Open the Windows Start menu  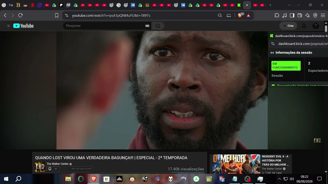pyautogui.click(x=6, y=179)
